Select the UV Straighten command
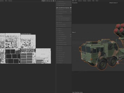124x93 pixels. click(x=64, y=35)
